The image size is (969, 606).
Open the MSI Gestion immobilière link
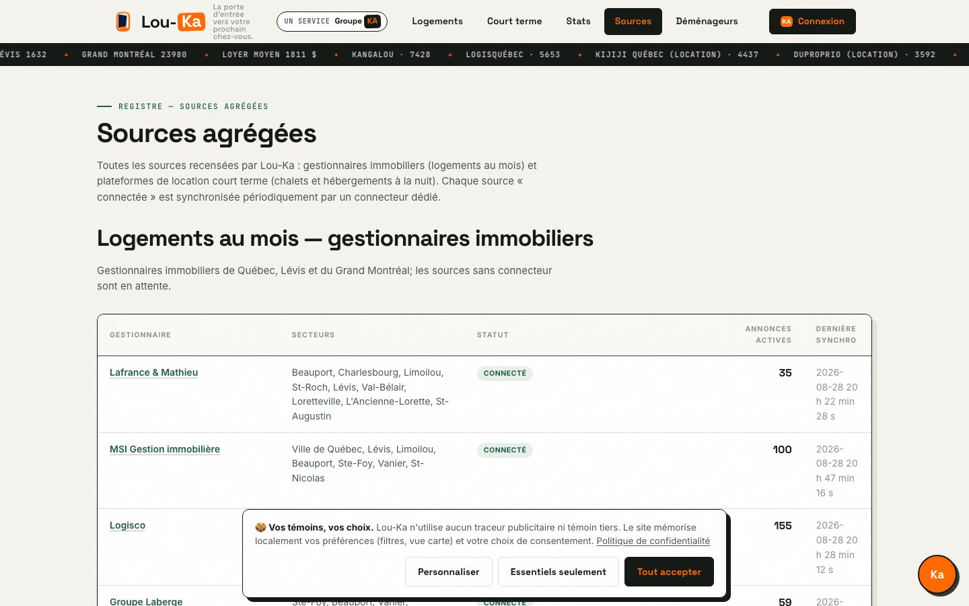(x=165, y=449)
